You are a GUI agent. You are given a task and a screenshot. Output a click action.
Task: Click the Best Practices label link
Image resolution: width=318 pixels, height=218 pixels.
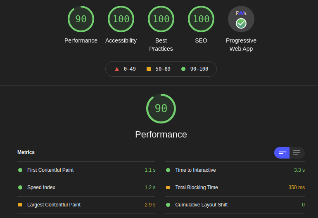[x=161, y=45]
